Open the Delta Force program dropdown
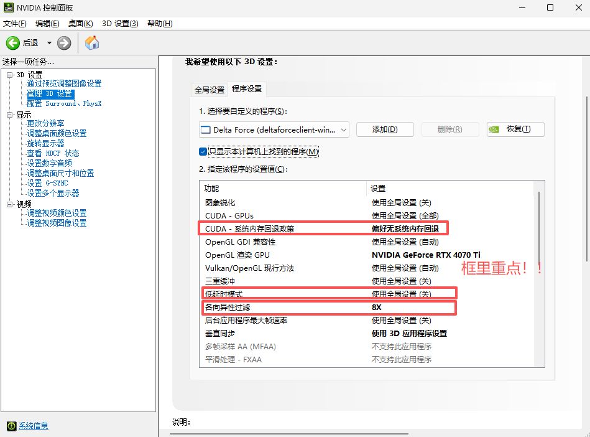 pos(274,129)
